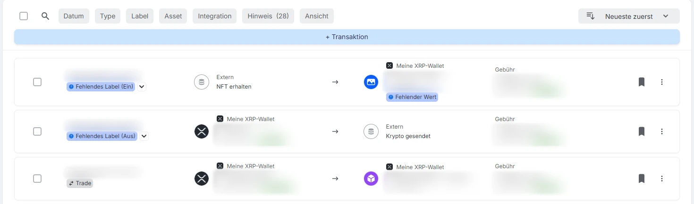Open the Datum filter
The height and width of the screenshot is (204, 694).
click(x=74, y=16)
